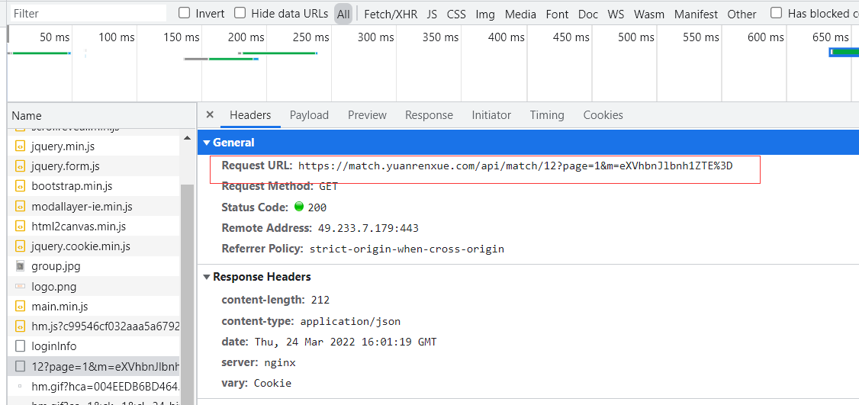
Task: Select the All filter button
Action: point(343,14)
